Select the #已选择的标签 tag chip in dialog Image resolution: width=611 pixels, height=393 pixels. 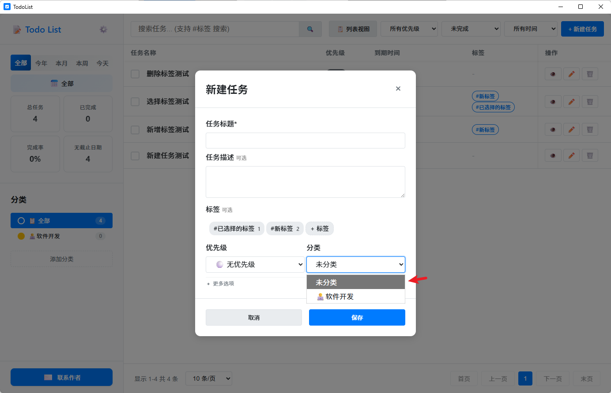coord(237,229)
